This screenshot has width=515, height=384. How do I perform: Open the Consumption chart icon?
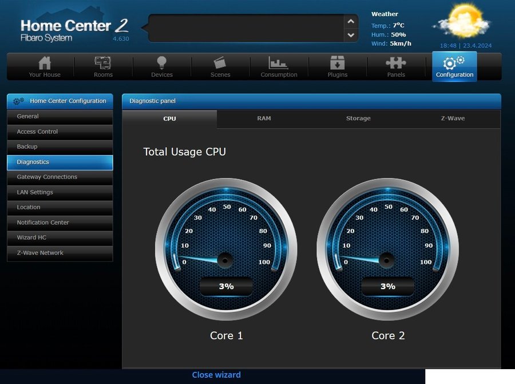click(279, 62)
